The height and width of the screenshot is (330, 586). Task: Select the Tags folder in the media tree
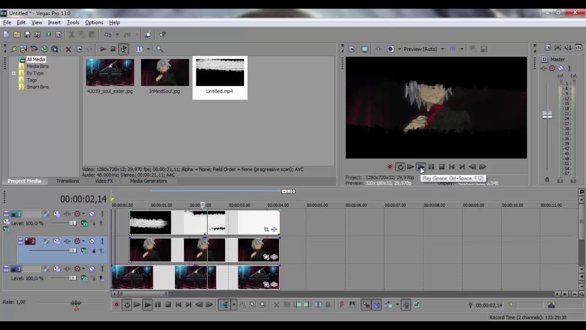(x=32, y=80)
